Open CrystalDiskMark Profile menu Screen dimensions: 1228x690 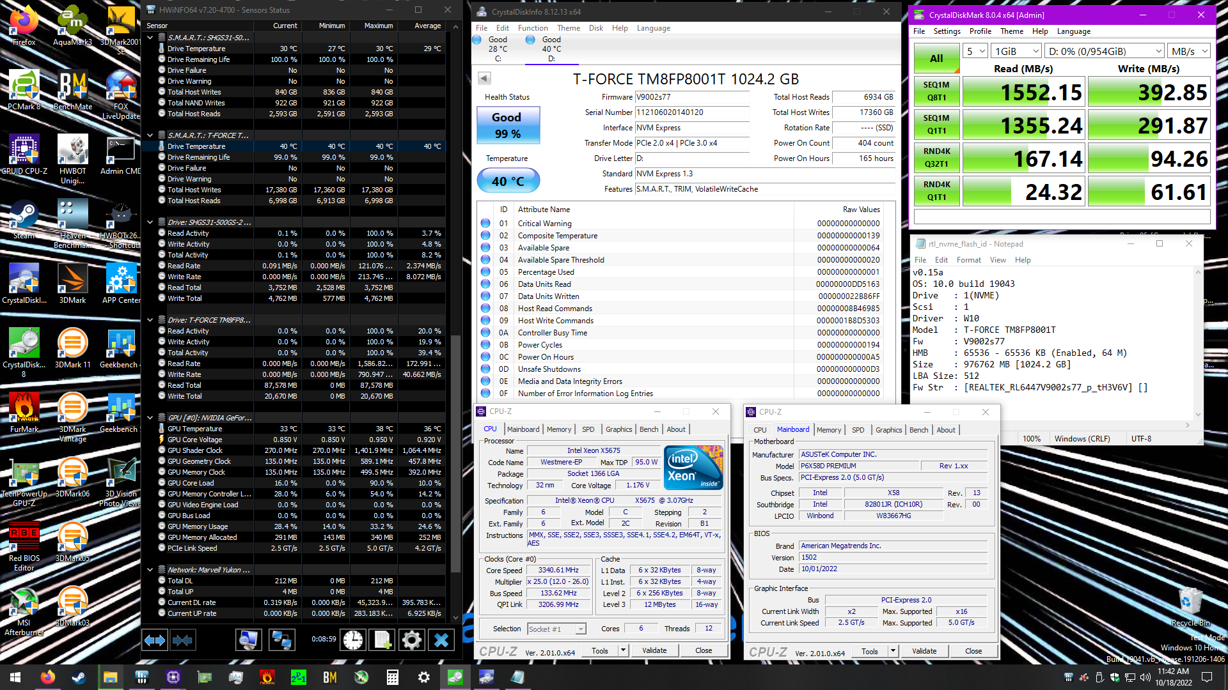point(980,31)
